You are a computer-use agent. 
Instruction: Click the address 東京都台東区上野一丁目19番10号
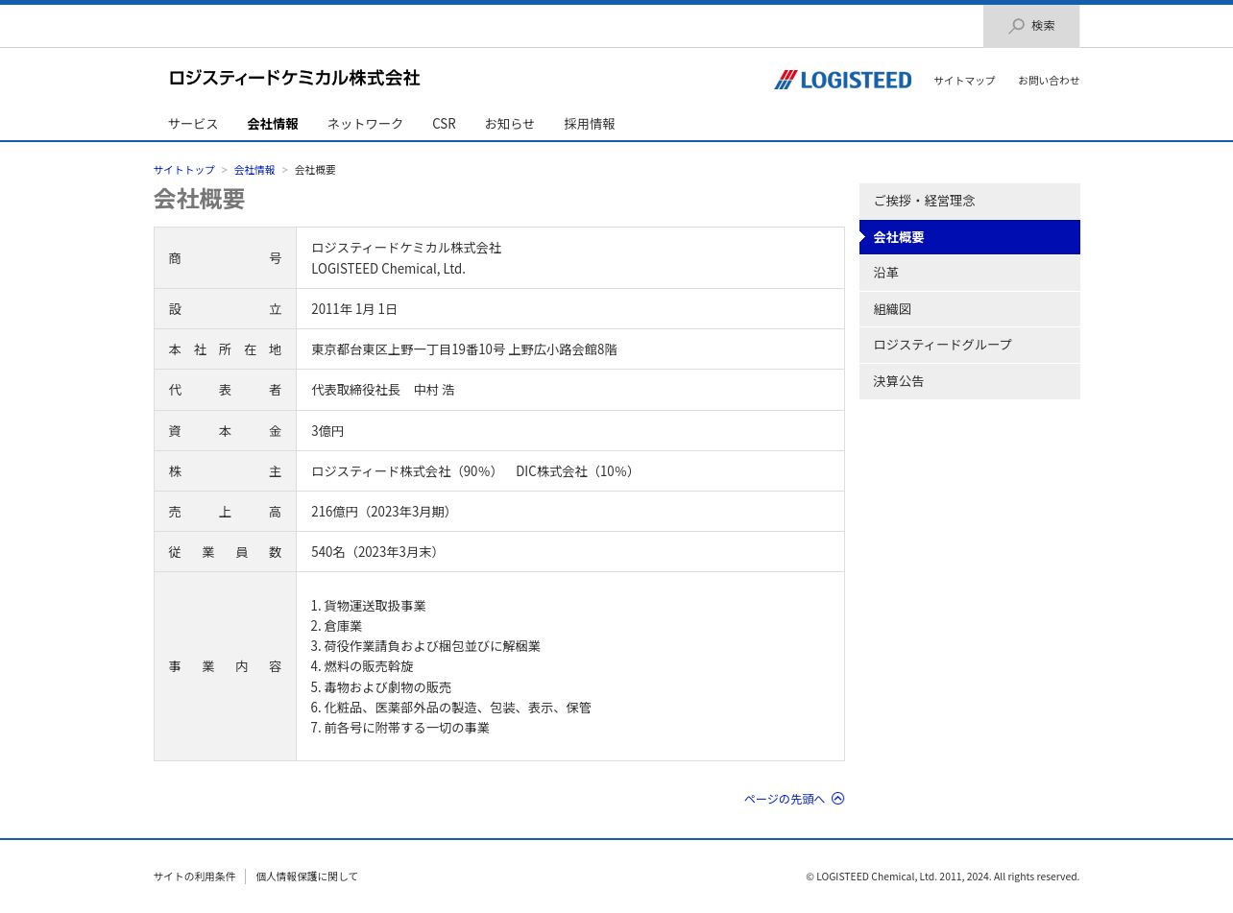point(408,349)
